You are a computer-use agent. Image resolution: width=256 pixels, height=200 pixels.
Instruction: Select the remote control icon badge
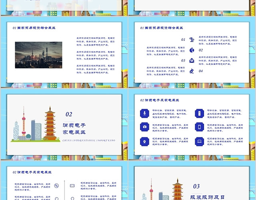(x=199, y=113)
